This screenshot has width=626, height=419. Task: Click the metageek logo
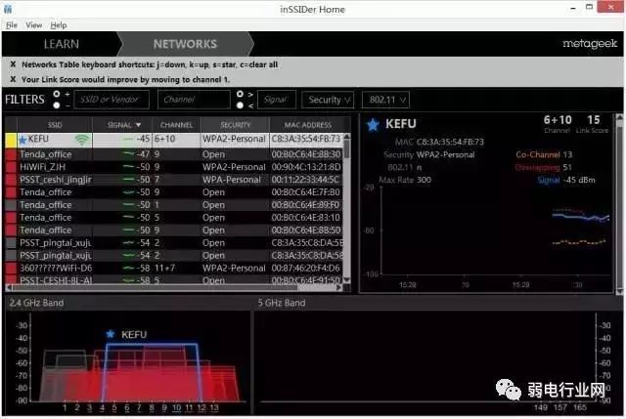tap(590, 43)
